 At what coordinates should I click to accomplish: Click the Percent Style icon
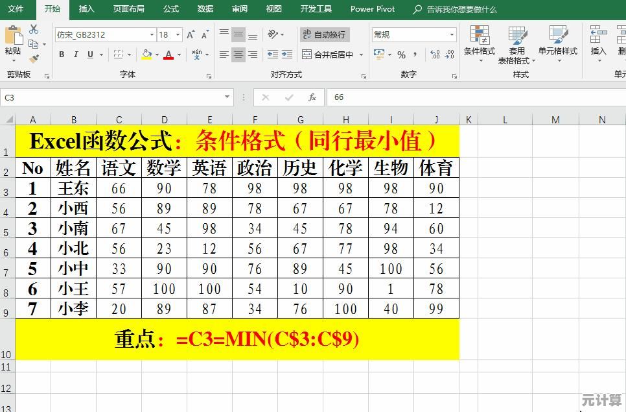(401, 55)
